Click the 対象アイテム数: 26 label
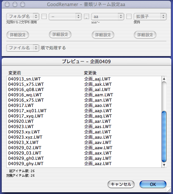Image resolution: width=173 pixels, height=194 pixels. coord(20,176)
